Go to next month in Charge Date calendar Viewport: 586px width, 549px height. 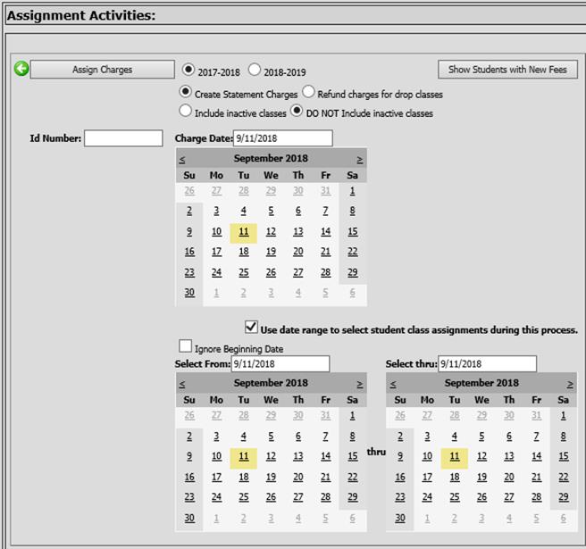(359, 159)
